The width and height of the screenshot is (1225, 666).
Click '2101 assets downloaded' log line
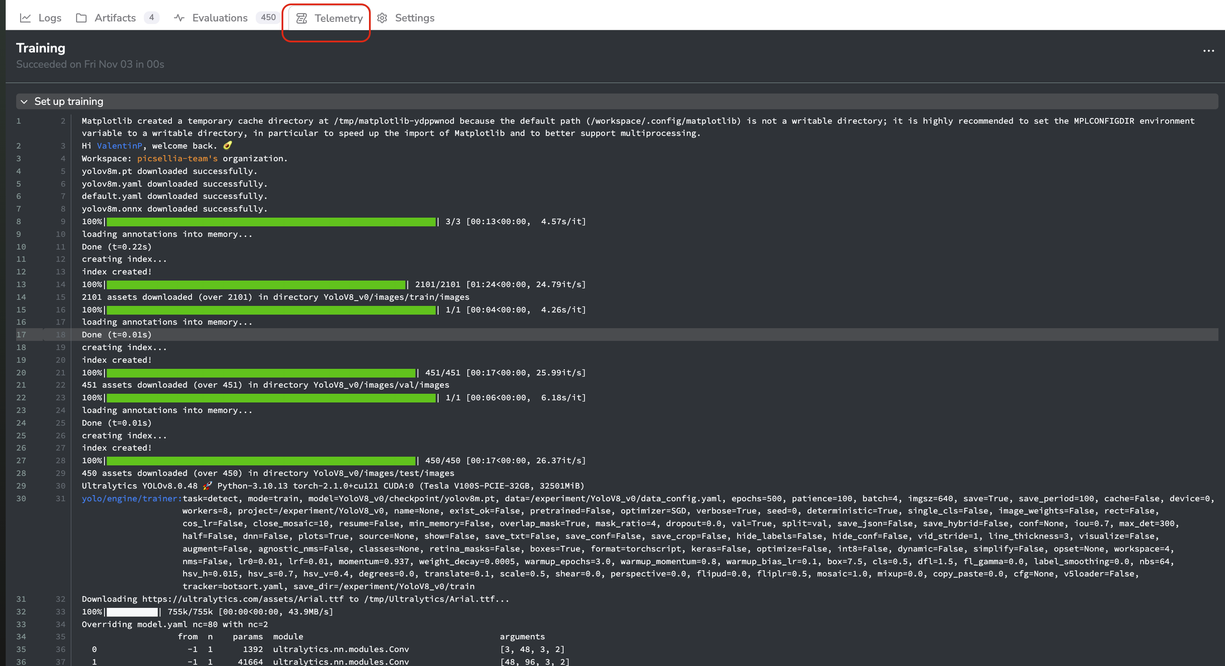[275, 298]
